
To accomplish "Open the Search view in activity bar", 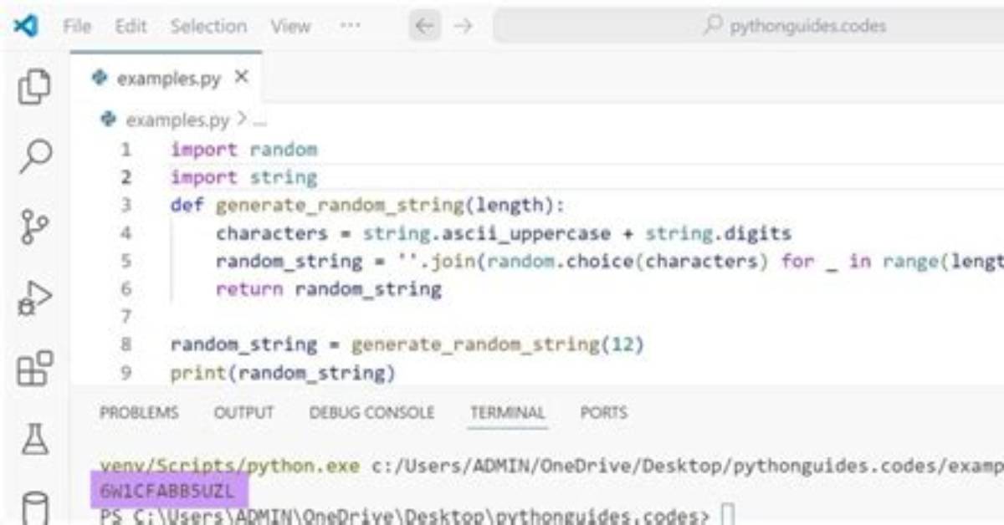I will tap(34, 155).
